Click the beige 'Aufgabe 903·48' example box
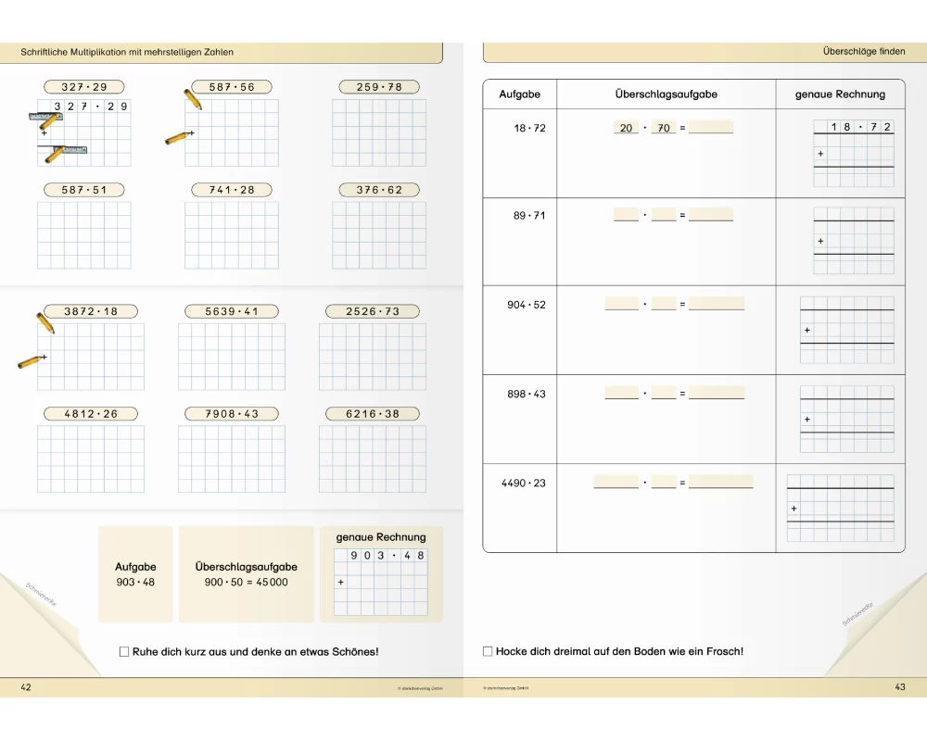Screen dimensions: 927x741 [135, 574]
